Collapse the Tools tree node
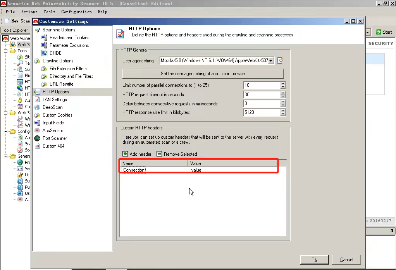Screen dimensions: 396x270 [x=5, y=51]
